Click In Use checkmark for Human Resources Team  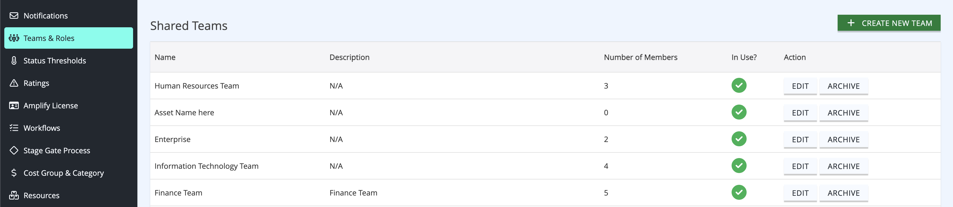tap(738, 85)
